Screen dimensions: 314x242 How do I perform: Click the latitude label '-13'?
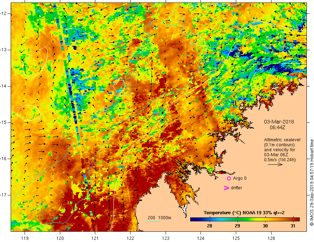coord(4,50)
